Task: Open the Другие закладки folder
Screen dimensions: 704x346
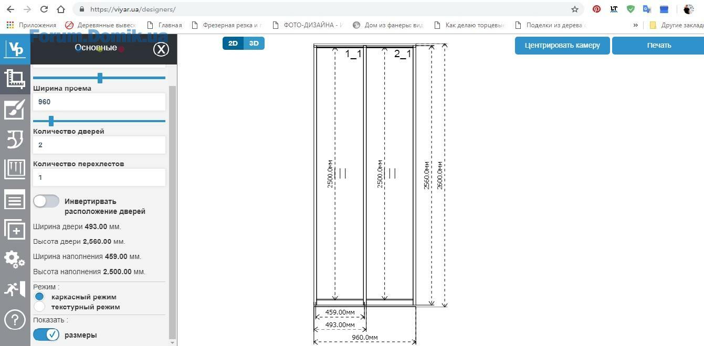Action: [677, 25]
